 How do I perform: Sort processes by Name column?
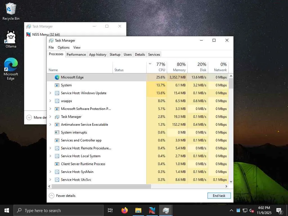point(80,67)
